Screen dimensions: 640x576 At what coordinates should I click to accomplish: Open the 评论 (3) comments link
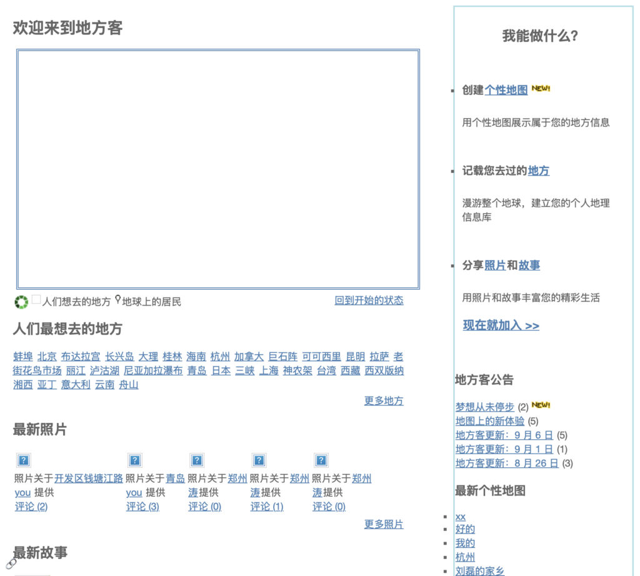click(142, 507)
